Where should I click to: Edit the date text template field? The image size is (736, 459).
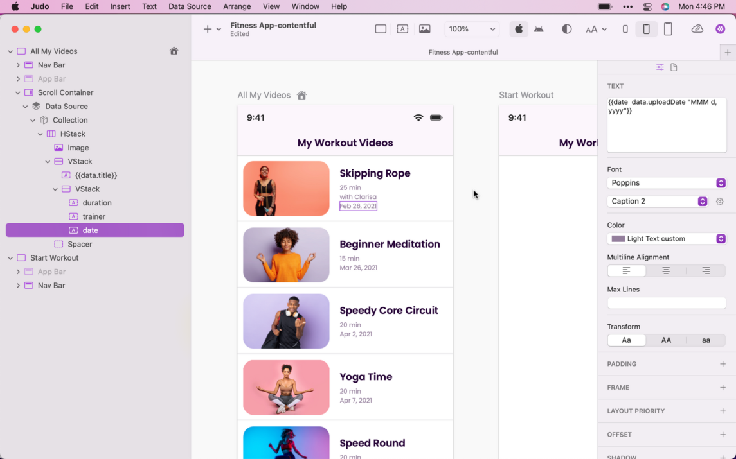[667, 125]
